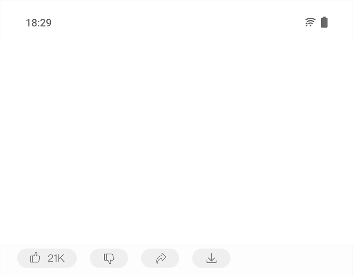353x276 pixels.
Task: Click the Wi-Fi signal indicator beside battery
Action: (310, 22)
